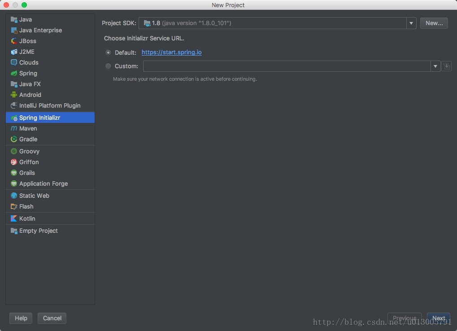Click the Help button
Screen dimensions: 457x331
[x=21, y=318]
